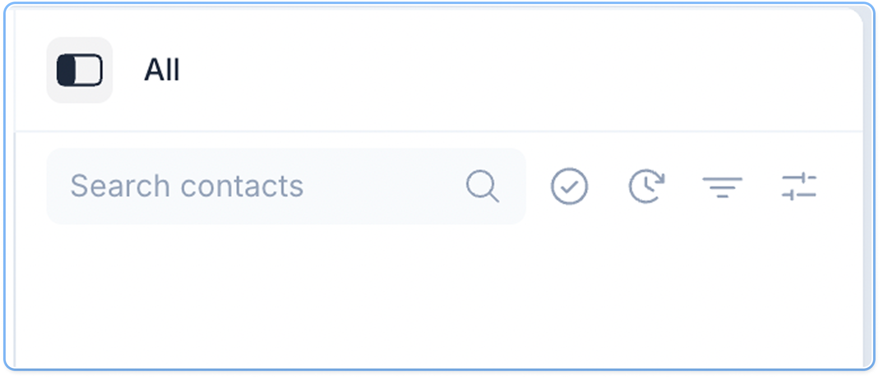Click the clock with refresh arrow icon

coord(647,186)
